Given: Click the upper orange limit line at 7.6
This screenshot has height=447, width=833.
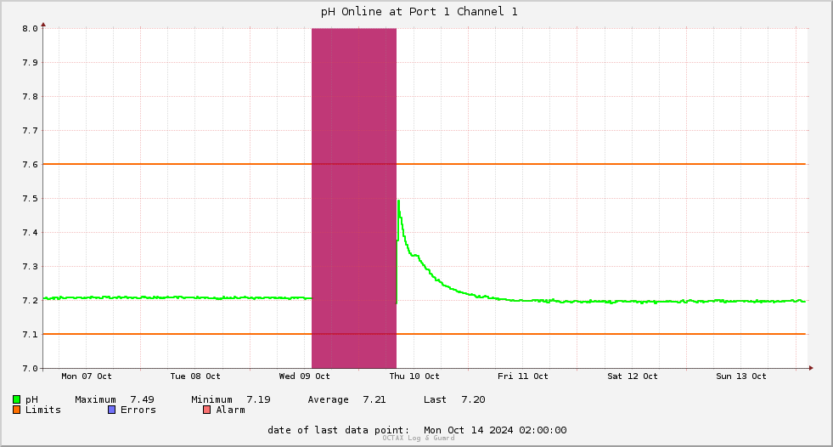Looking at the screenshot, I should pos(424,164).
